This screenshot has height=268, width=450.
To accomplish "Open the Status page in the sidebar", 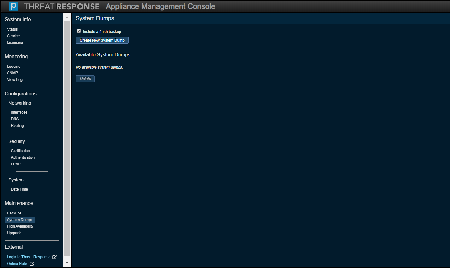I will point(12,29).
